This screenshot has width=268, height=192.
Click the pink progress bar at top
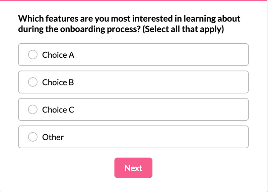point(134,1)
